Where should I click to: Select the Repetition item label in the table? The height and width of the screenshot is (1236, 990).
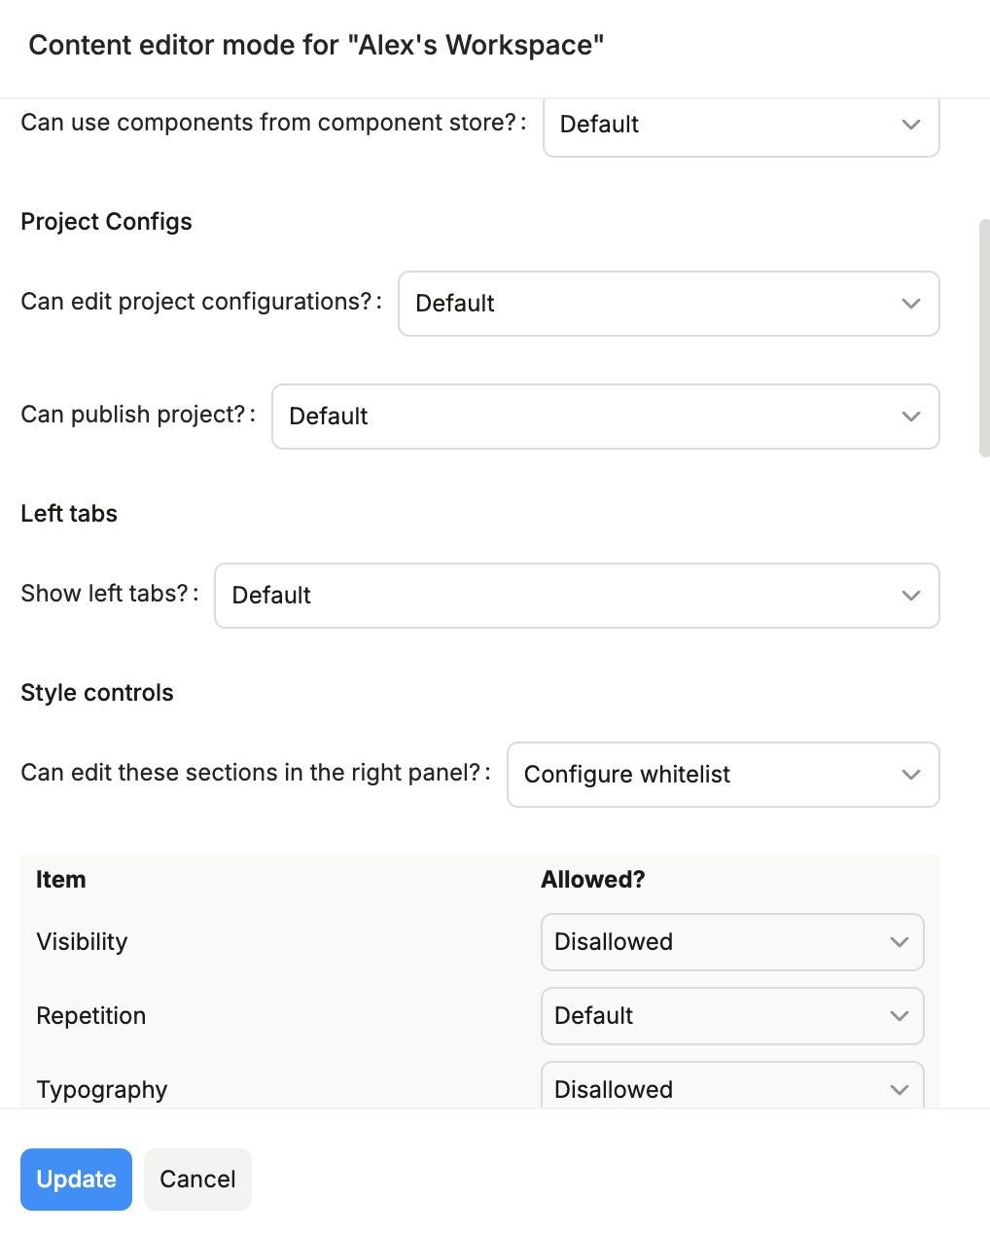click(90, 1016)
